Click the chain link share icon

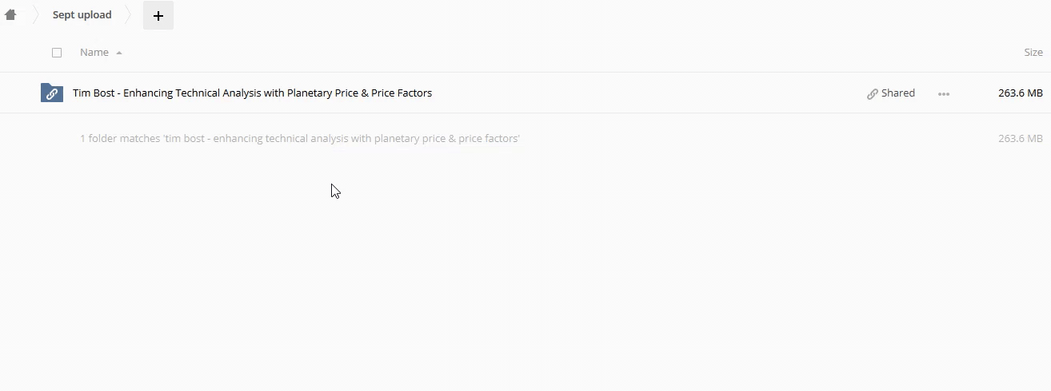872,93
